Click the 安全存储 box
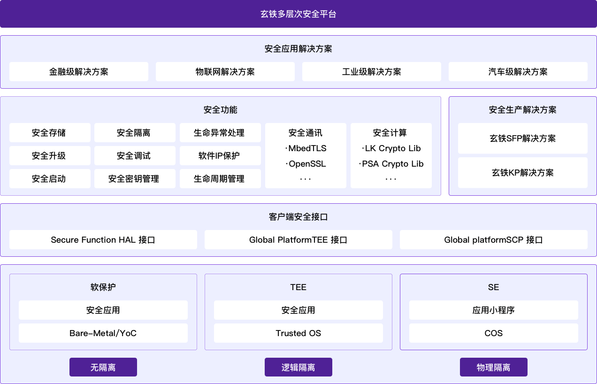 (50, 133)
